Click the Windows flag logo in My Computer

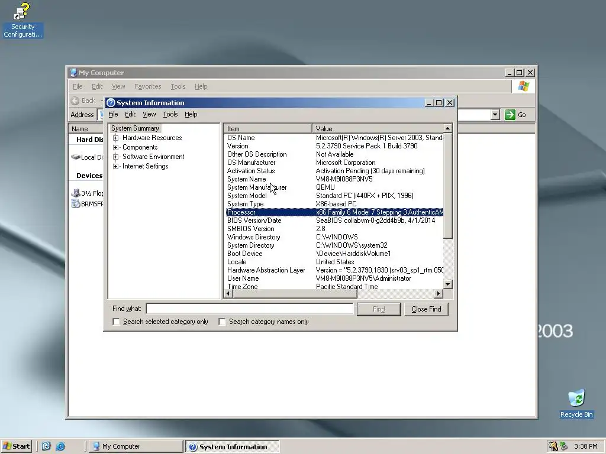click(x=524, y=86)
